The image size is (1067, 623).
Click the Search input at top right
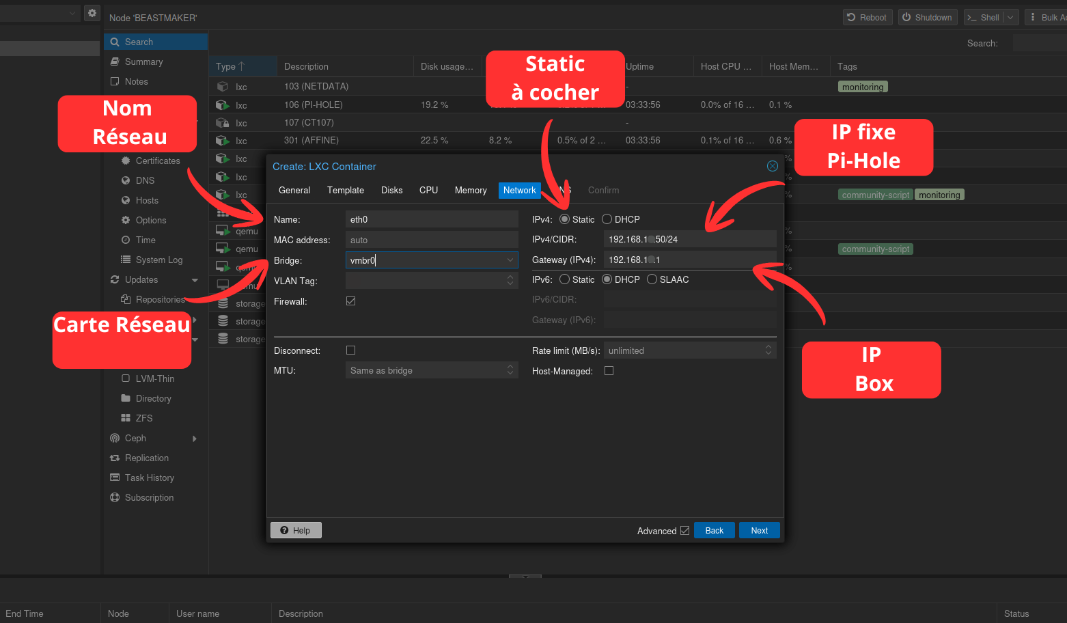(x=1040, y=43)
